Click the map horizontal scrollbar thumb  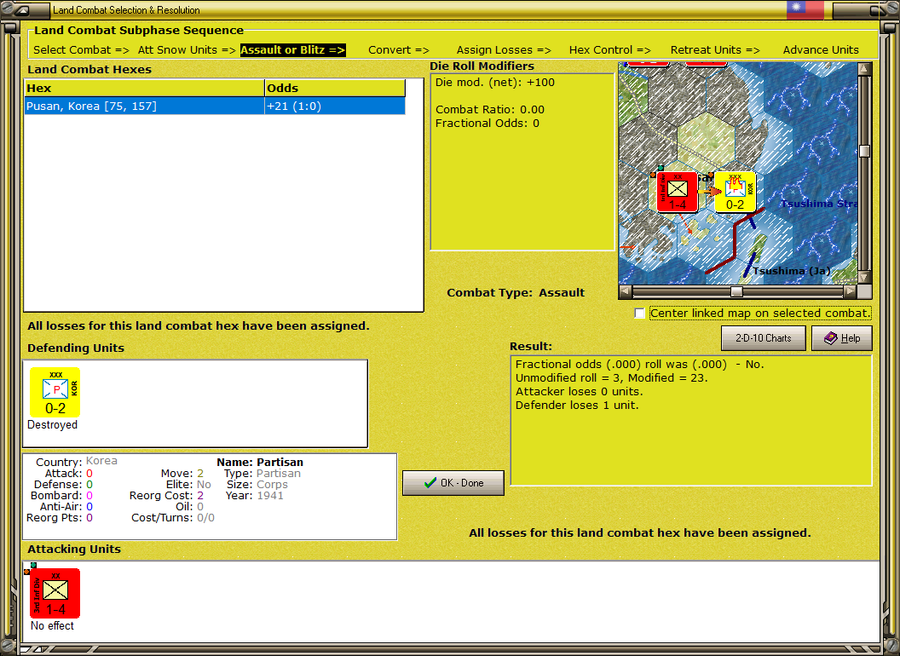pyautogui.click(x=736, y=291)
